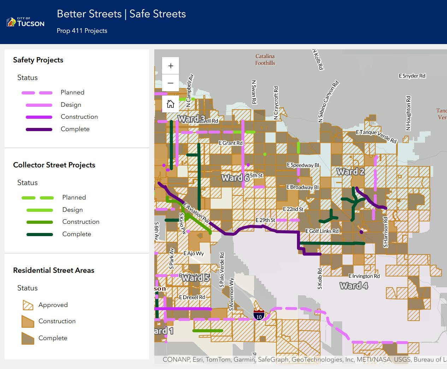
Task: Select the Ward 4 label on map
Action: pos(354,286)
